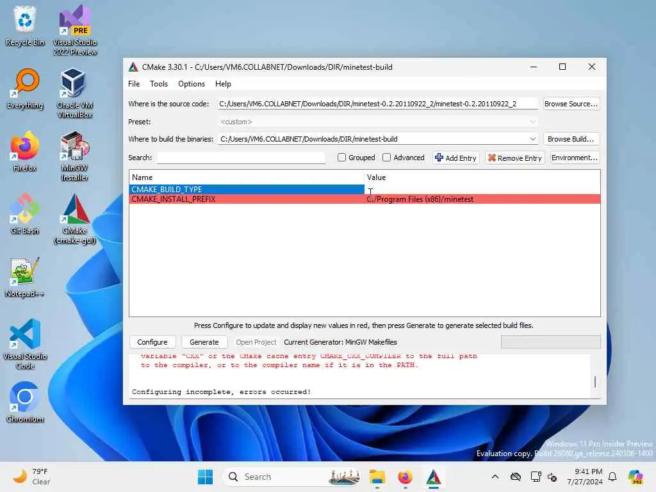Click the Name column header
This screenshot has height=492, width=656.
[x=247, y=177]
